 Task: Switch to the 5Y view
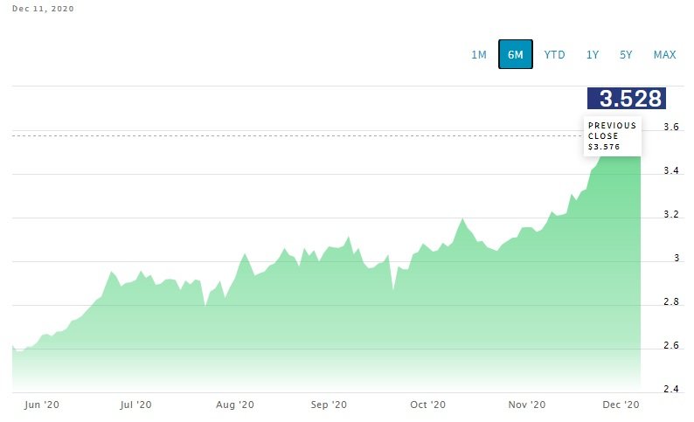[626, 55]
